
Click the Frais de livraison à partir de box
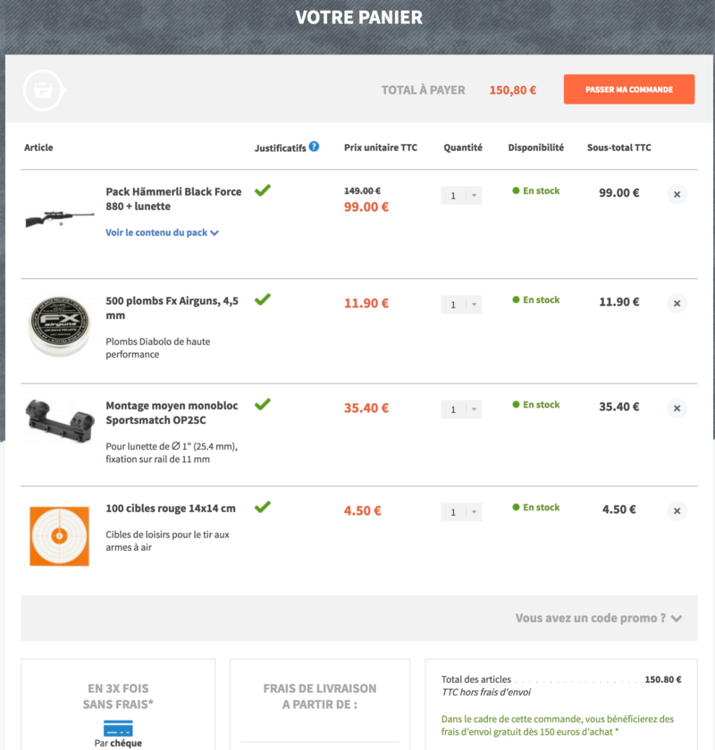[319, 704]
